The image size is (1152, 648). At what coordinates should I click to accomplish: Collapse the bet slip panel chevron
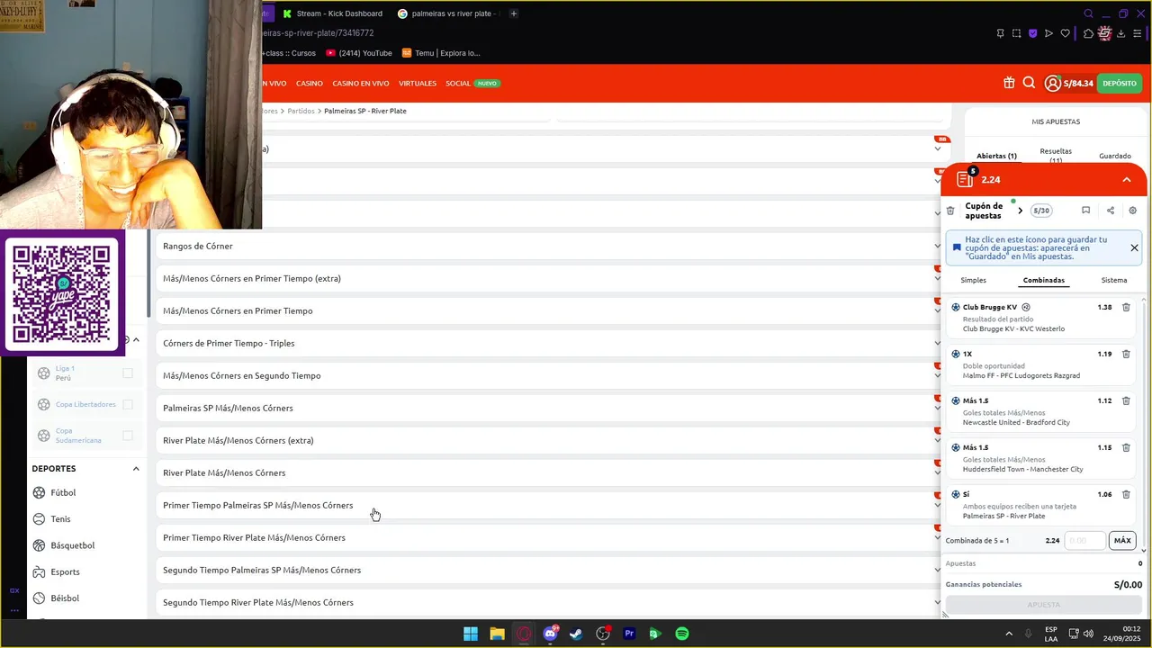[x=1126, y=180]
